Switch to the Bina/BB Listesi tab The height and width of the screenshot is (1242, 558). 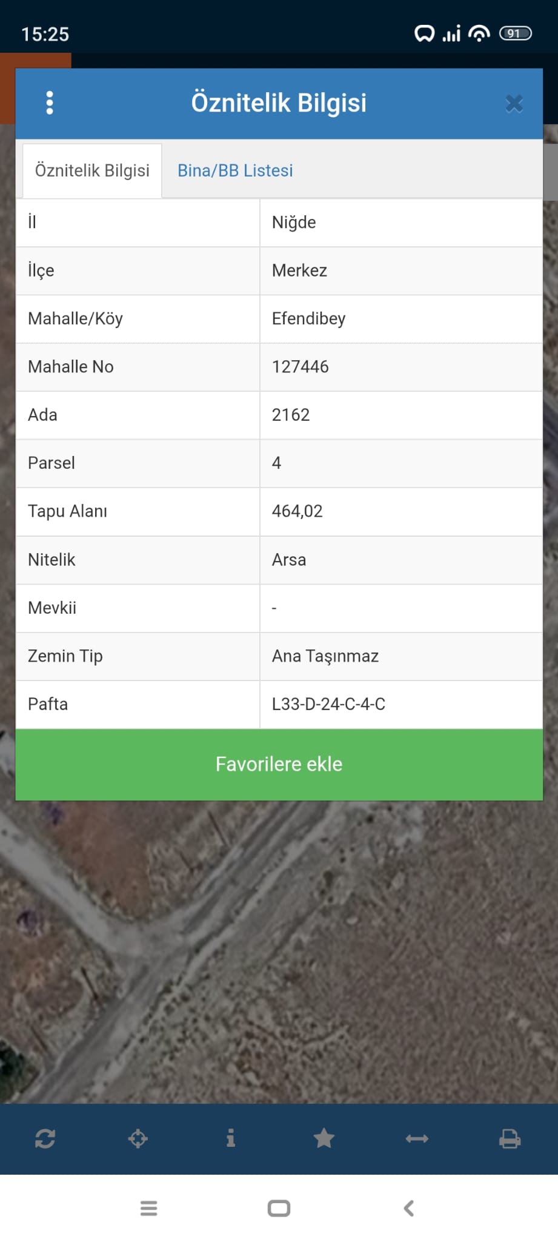click(235, 170)
